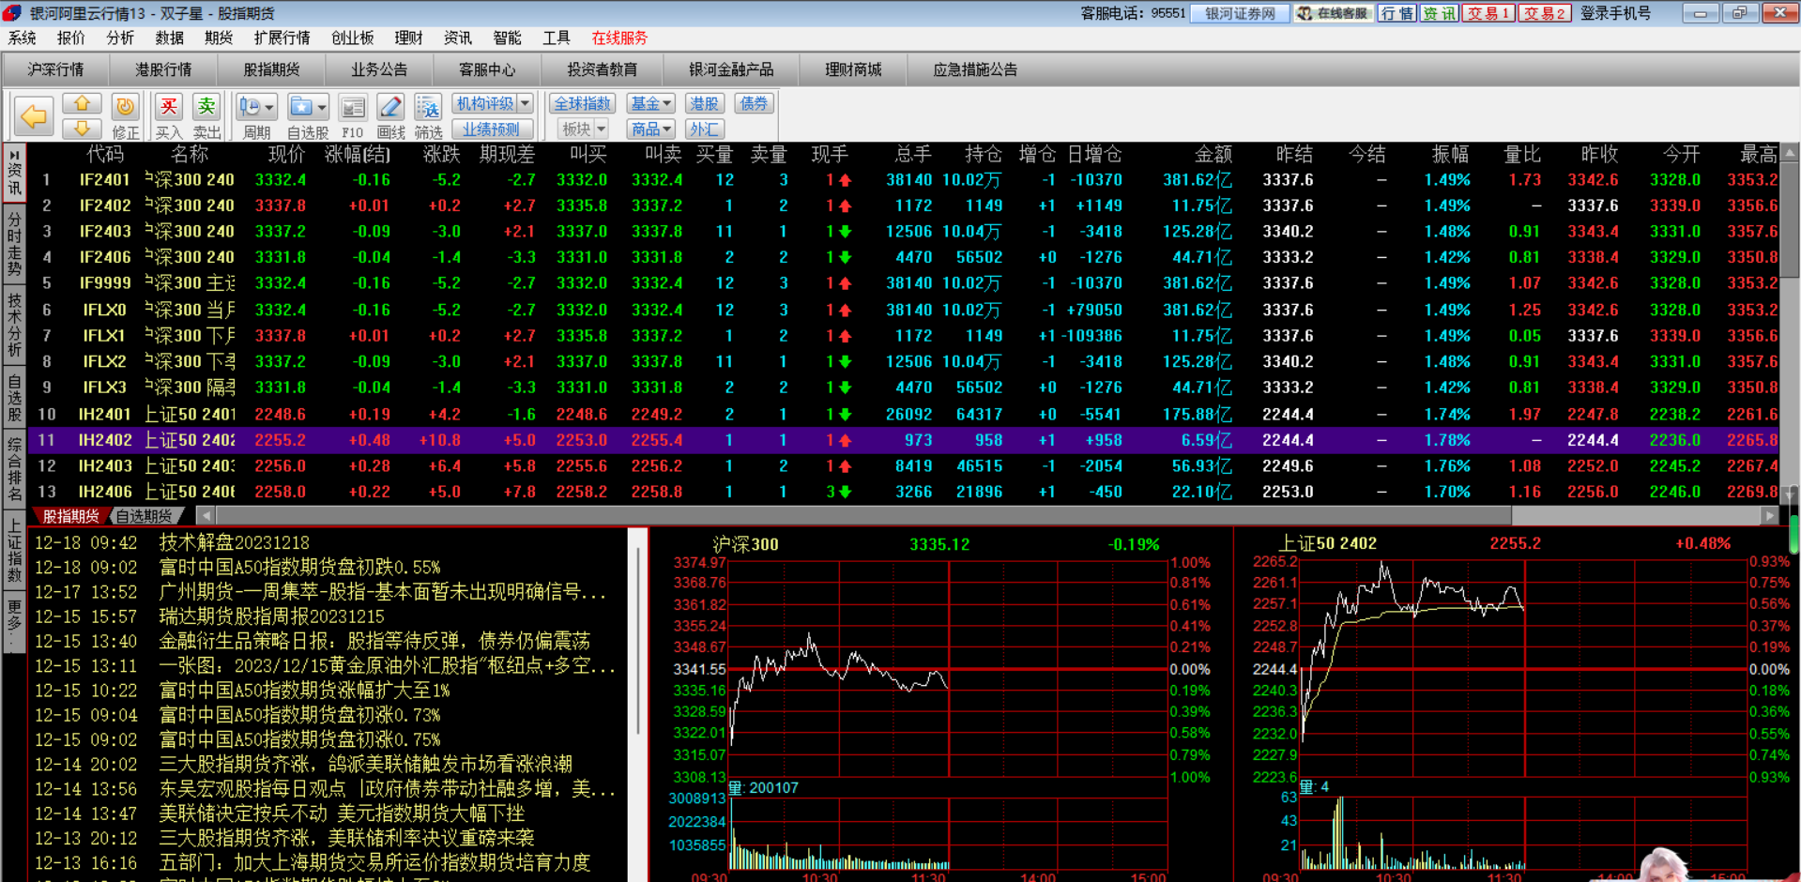This screenshot has width=1801, height=882.
Task: Open the 自选股 favorites folder icon
Action: click(x=301, y=107)
